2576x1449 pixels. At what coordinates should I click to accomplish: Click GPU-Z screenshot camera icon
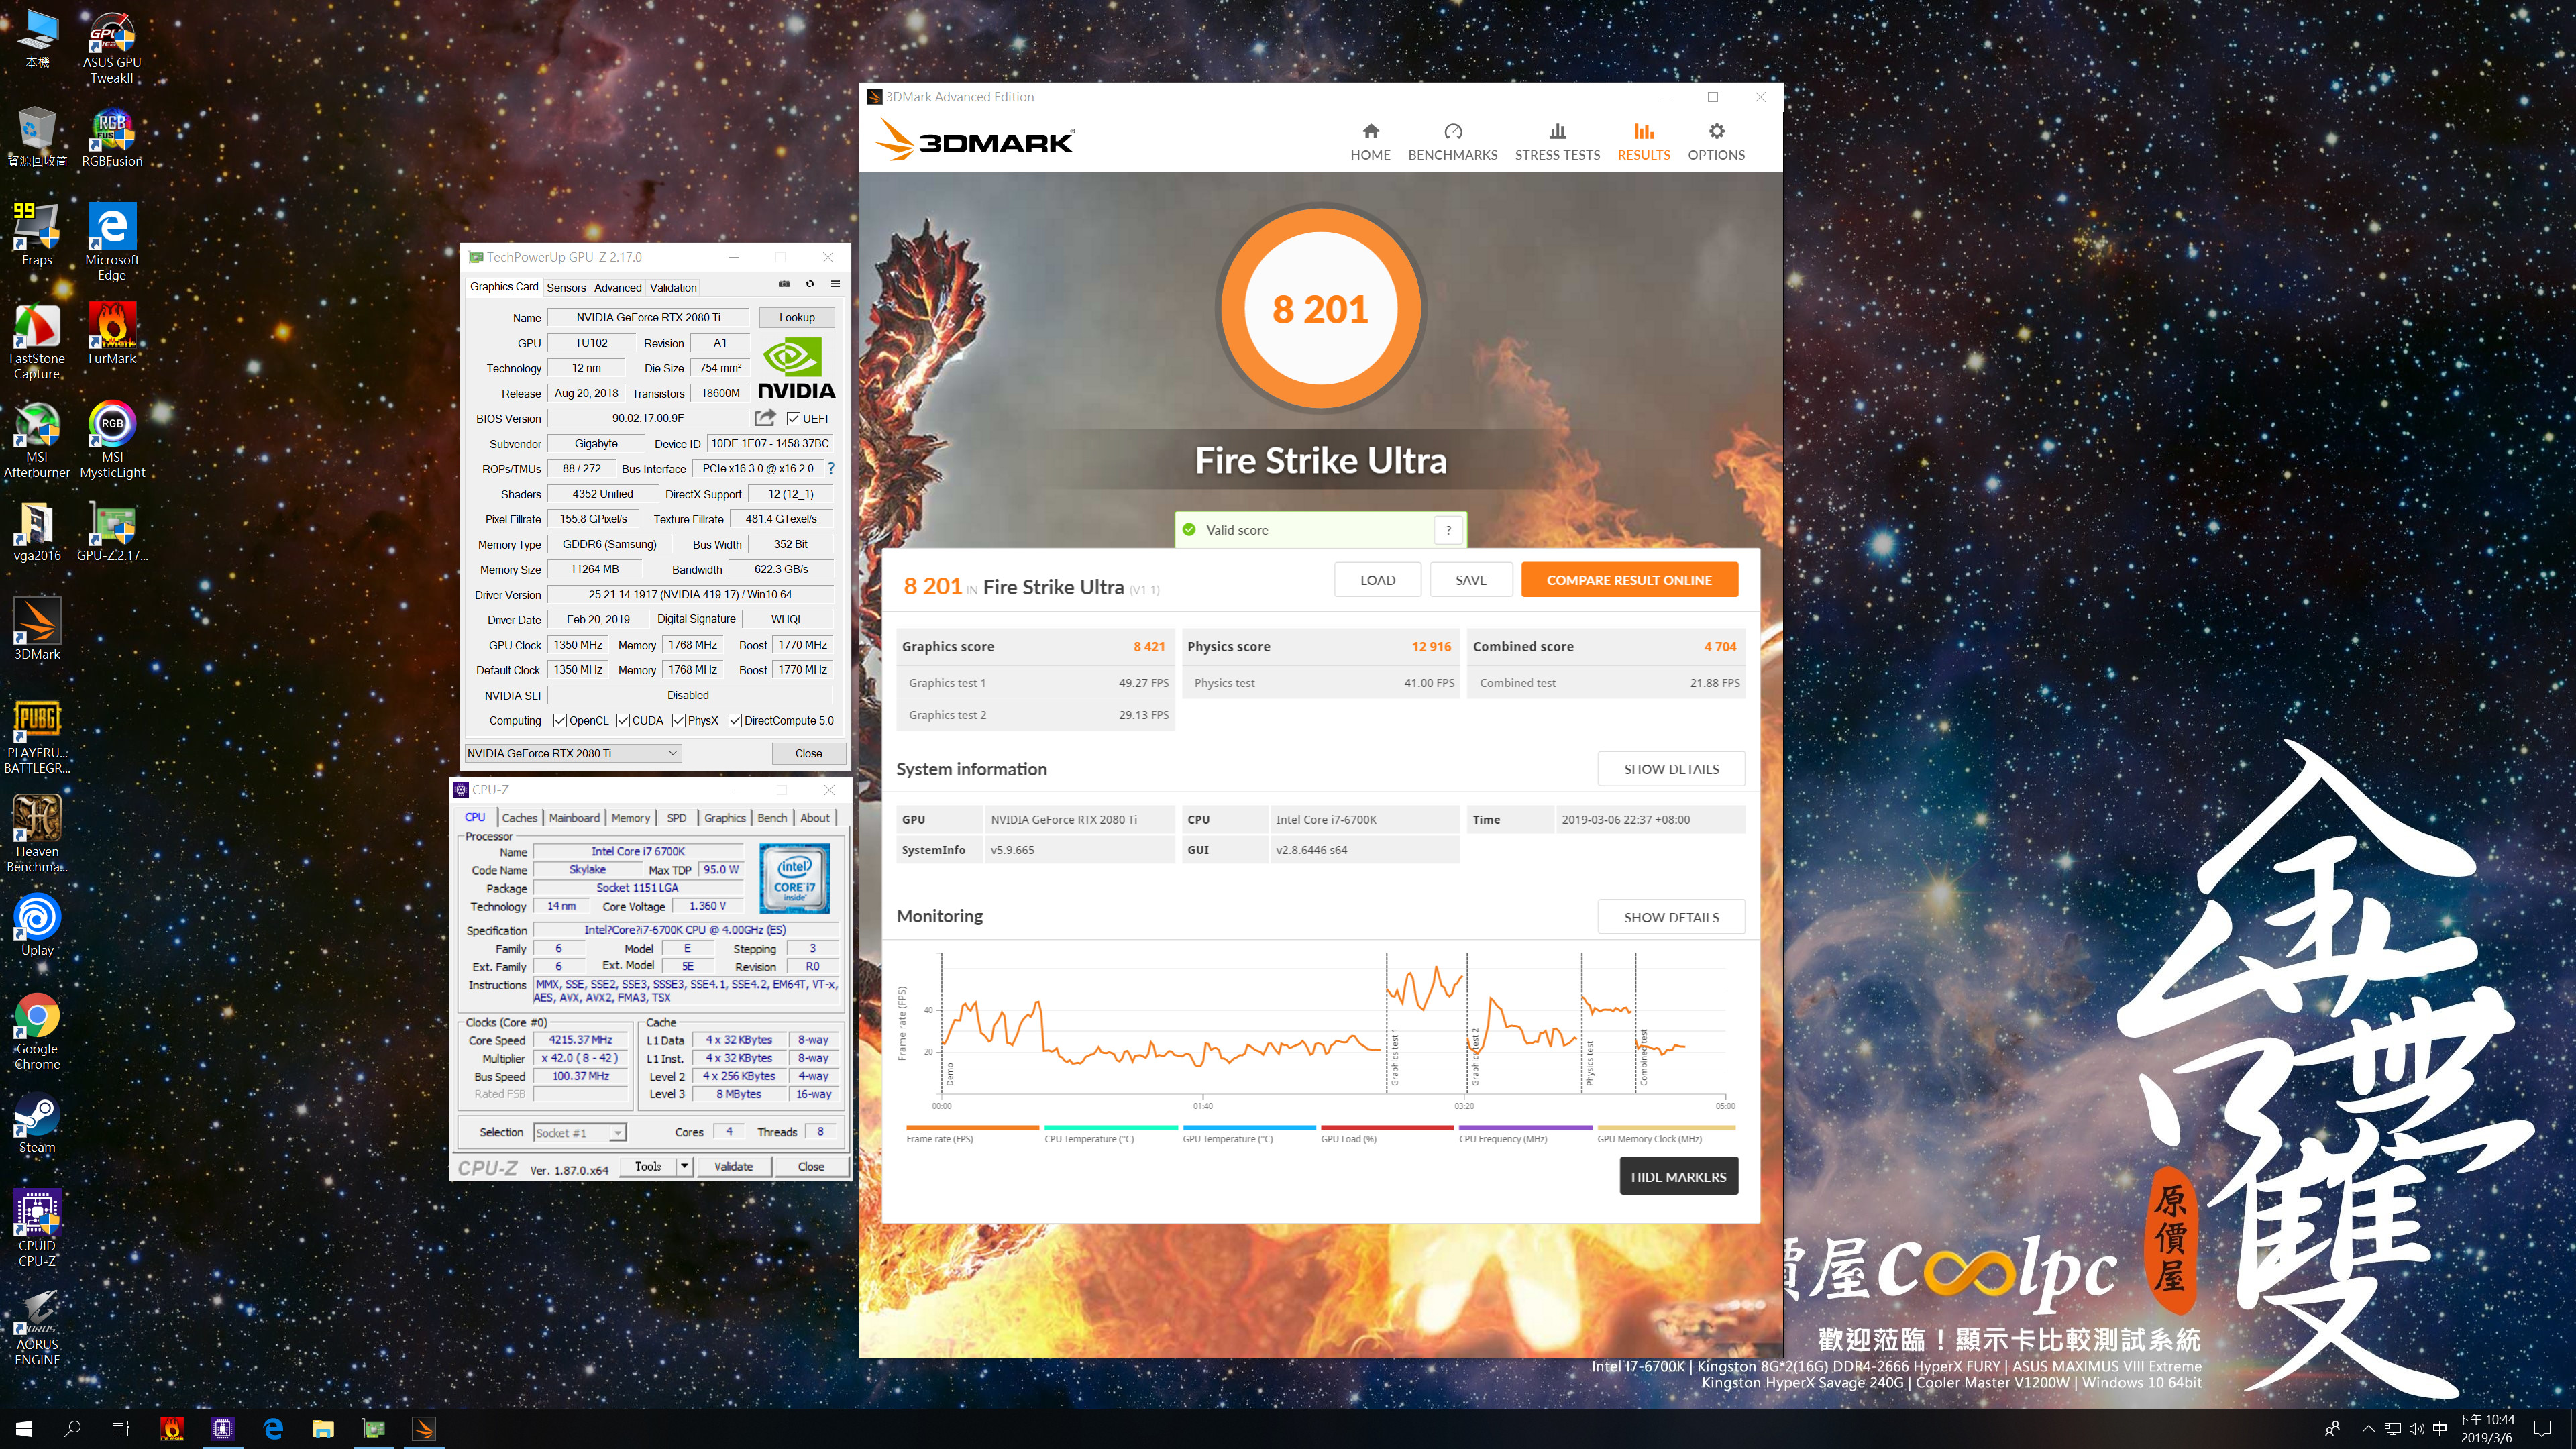pos(784,284)
